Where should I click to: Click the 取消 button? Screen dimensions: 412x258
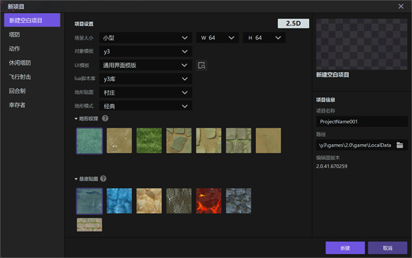(387, 248)
